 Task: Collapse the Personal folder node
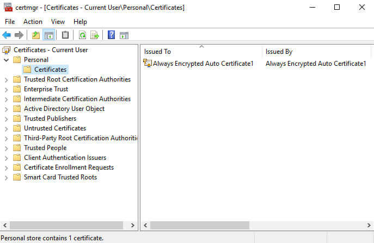[7, 60]
